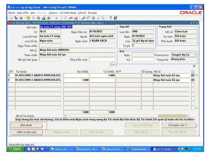Viewport: 206px width, 155px height.
Task: Select row 2 Nợ amount 1.000 cell
Action: 76,80
